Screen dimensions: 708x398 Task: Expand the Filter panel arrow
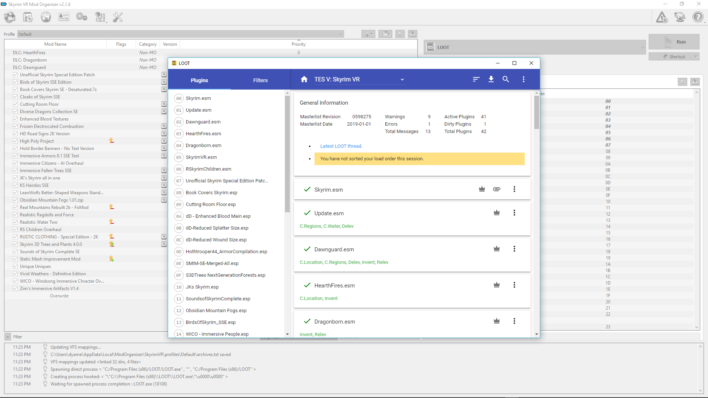point(7,336)
